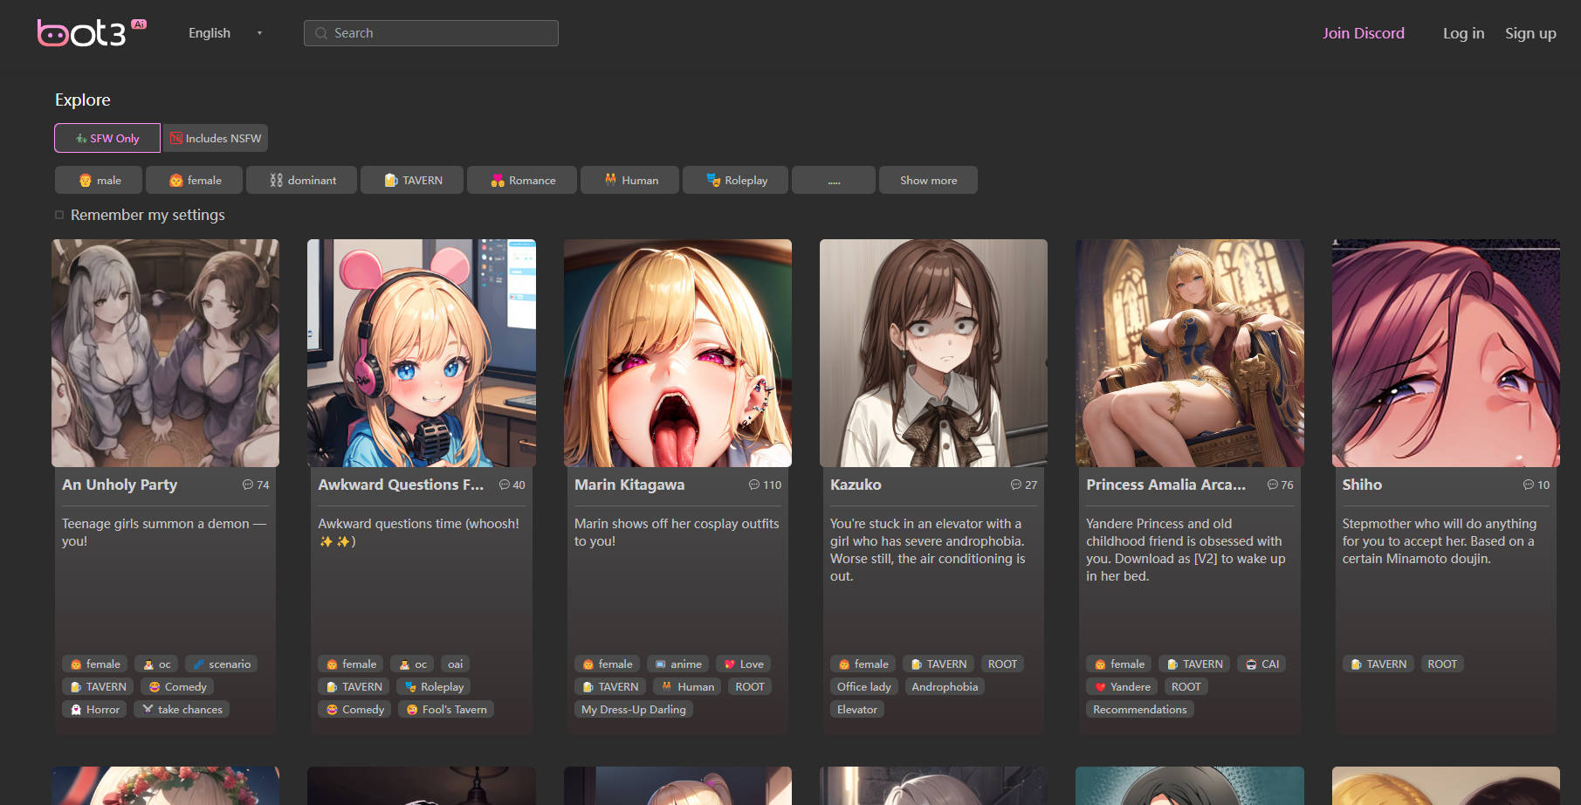Image resolution: width=1581 pixels, height=805 pixels.
Task: Filter by the female category tag
Action: point(195,180)
